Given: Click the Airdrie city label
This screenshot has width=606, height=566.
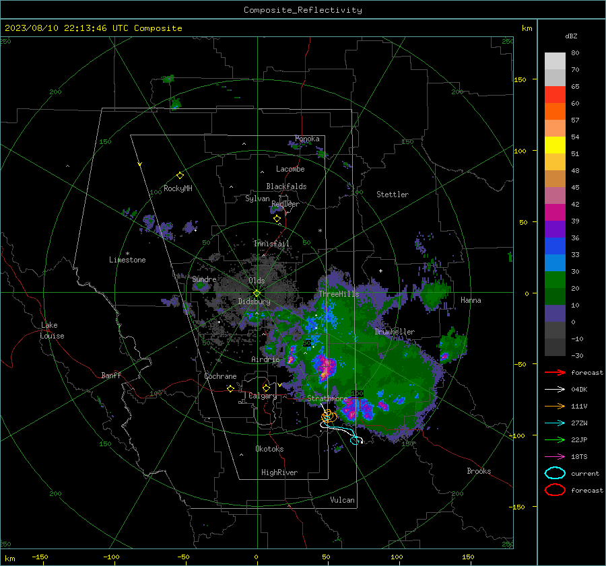Looking at the screenshot, I should coord(265,359).
